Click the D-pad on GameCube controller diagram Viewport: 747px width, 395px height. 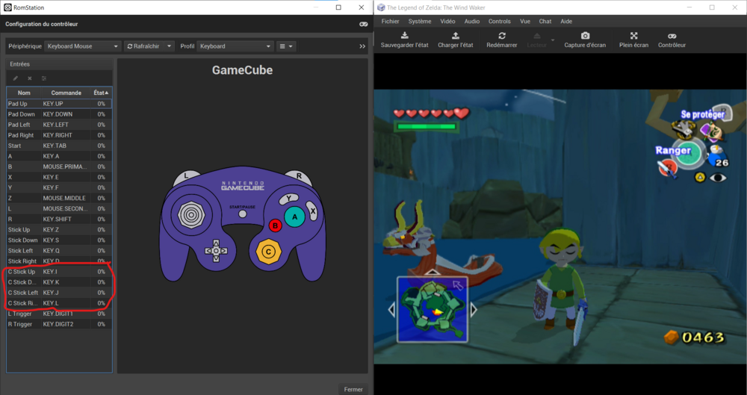pos(216,251)
